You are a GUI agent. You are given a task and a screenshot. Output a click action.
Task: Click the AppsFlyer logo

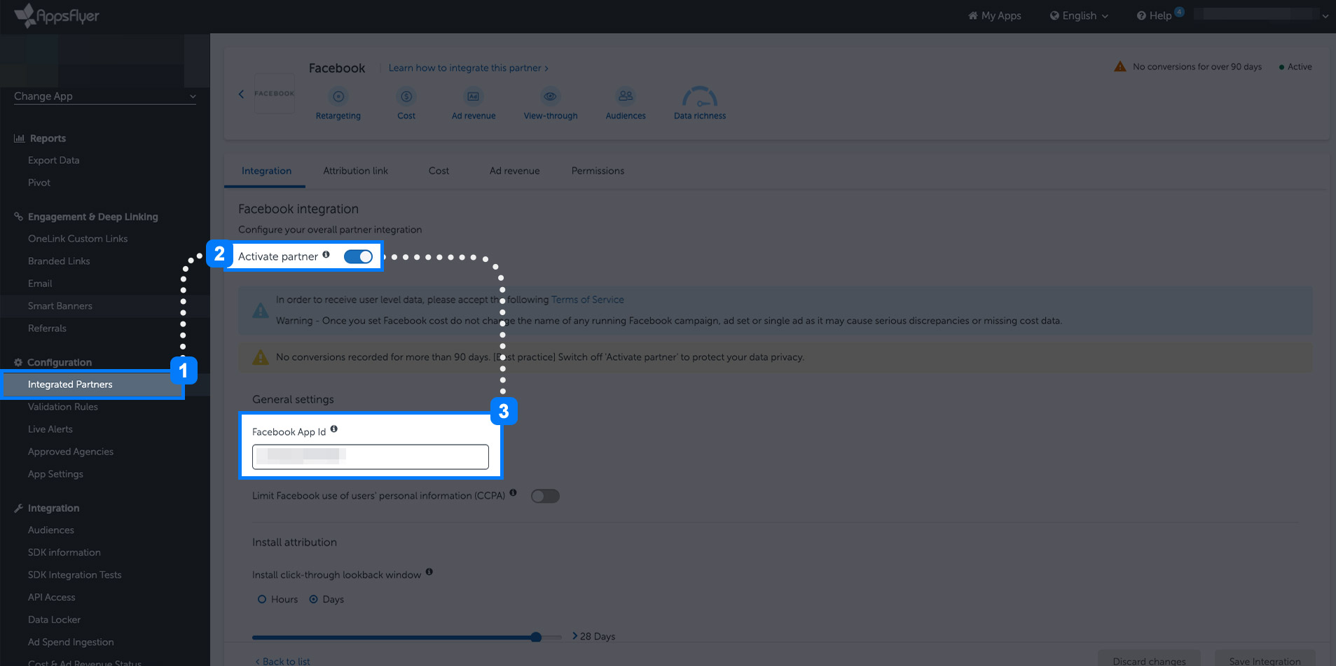[x=57, y=15]
